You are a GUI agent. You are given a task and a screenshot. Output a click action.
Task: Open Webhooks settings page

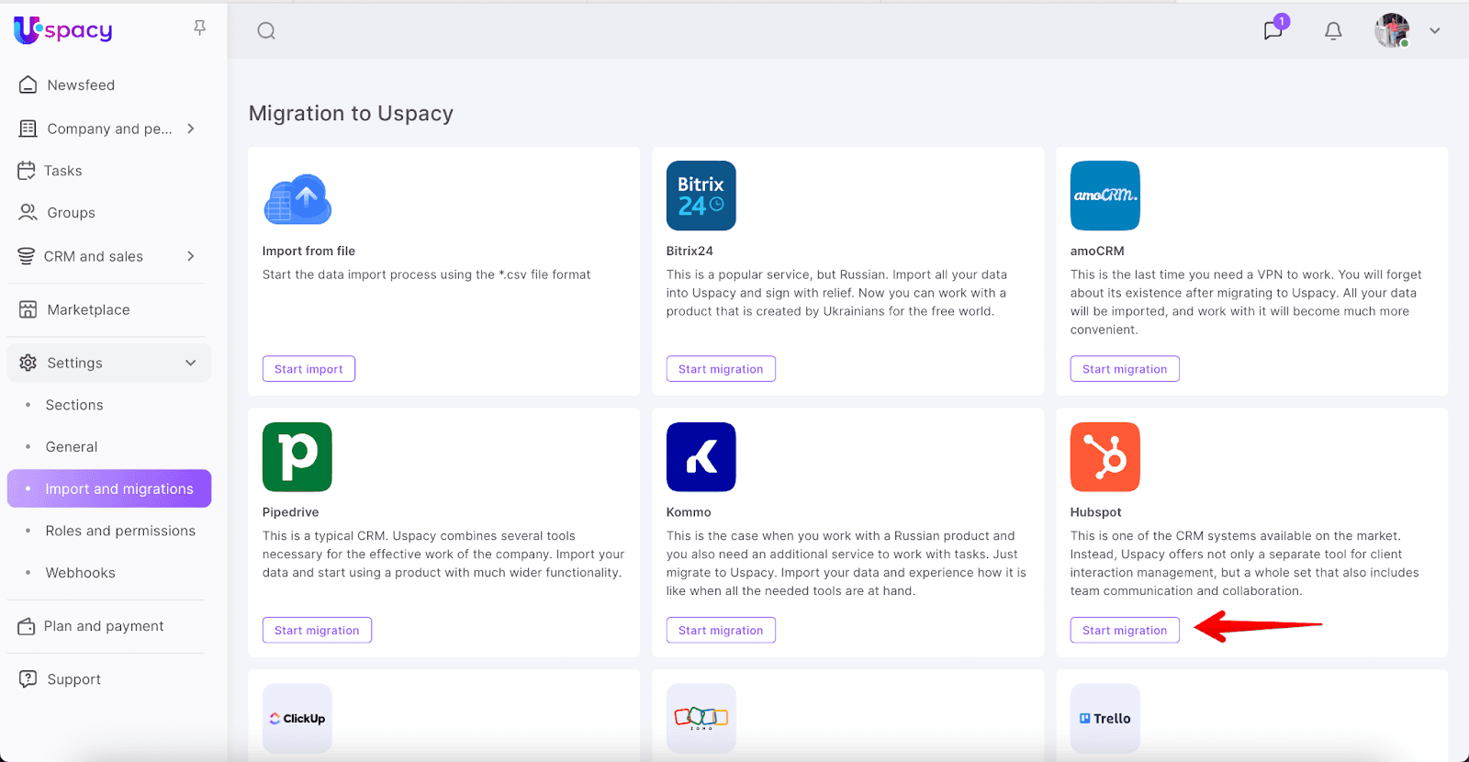point(81,573)
